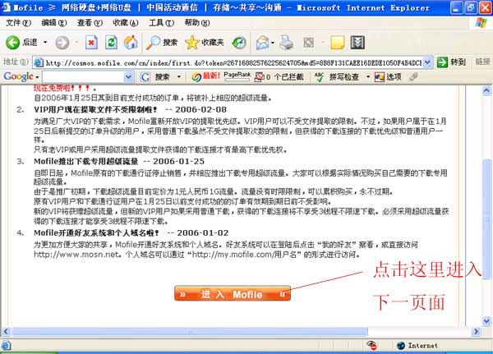
Task: Print page with printer icon
Action: pyautogui.click(x=287, y=43)
